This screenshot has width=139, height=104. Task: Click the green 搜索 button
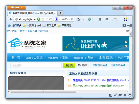[69, 65]
